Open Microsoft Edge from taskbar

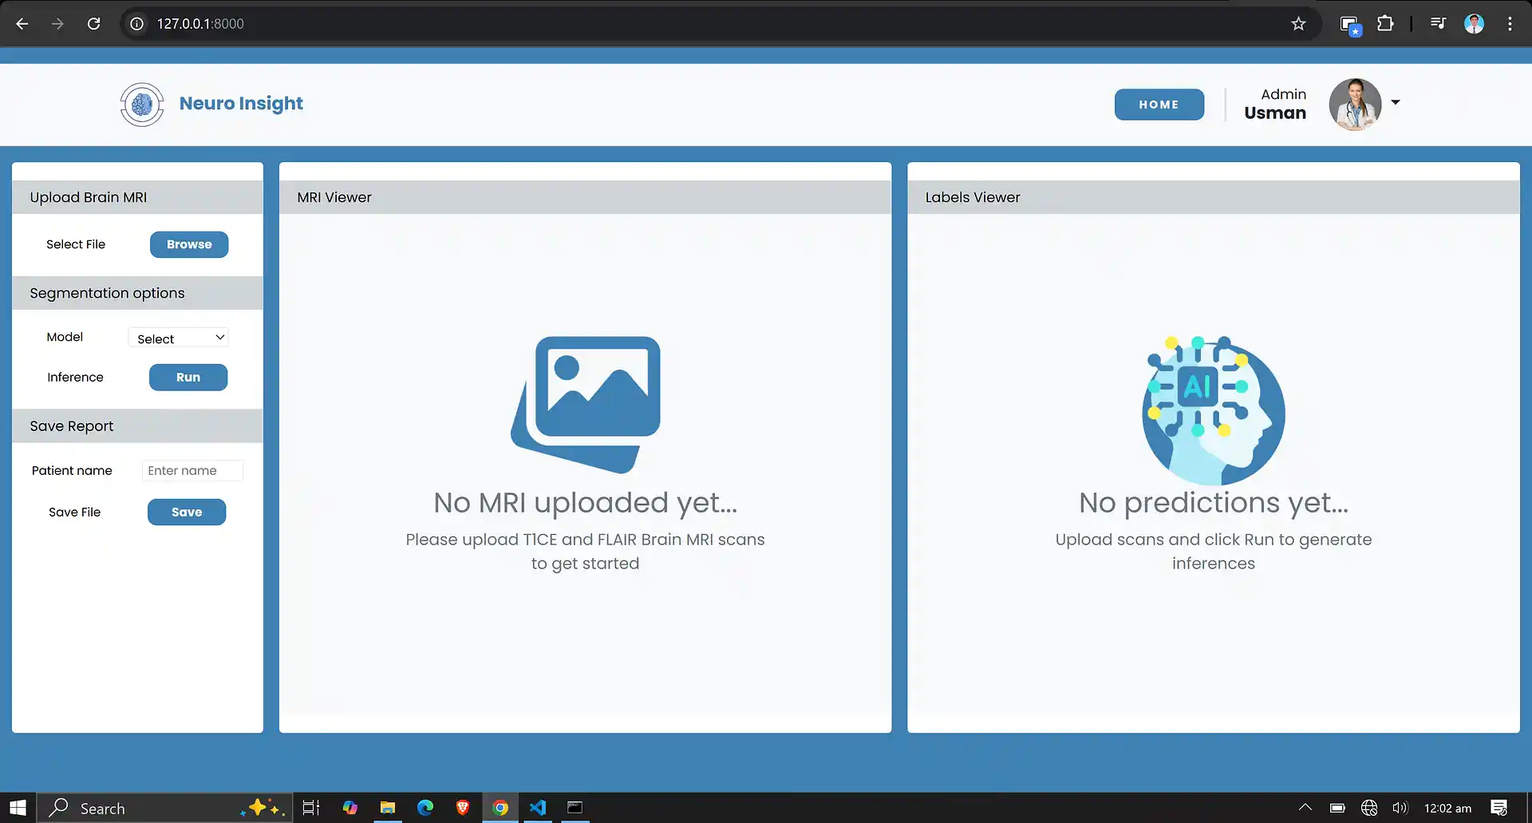[425, 808]
